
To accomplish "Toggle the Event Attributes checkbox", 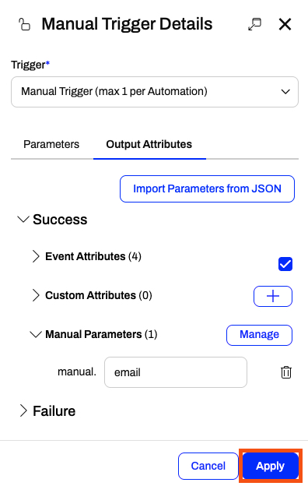I will tap(285, 264).
